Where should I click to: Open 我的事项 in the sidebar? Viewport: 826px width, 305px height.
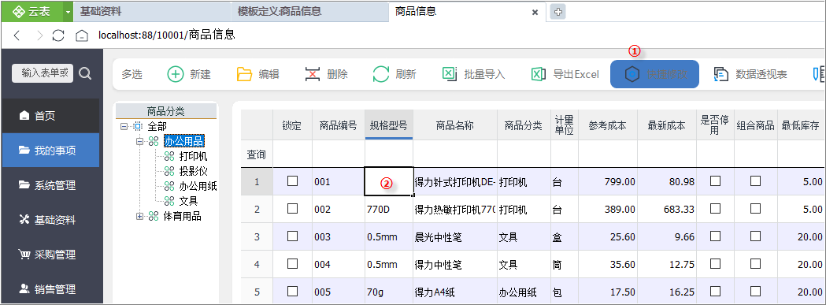tap(50, 151)
